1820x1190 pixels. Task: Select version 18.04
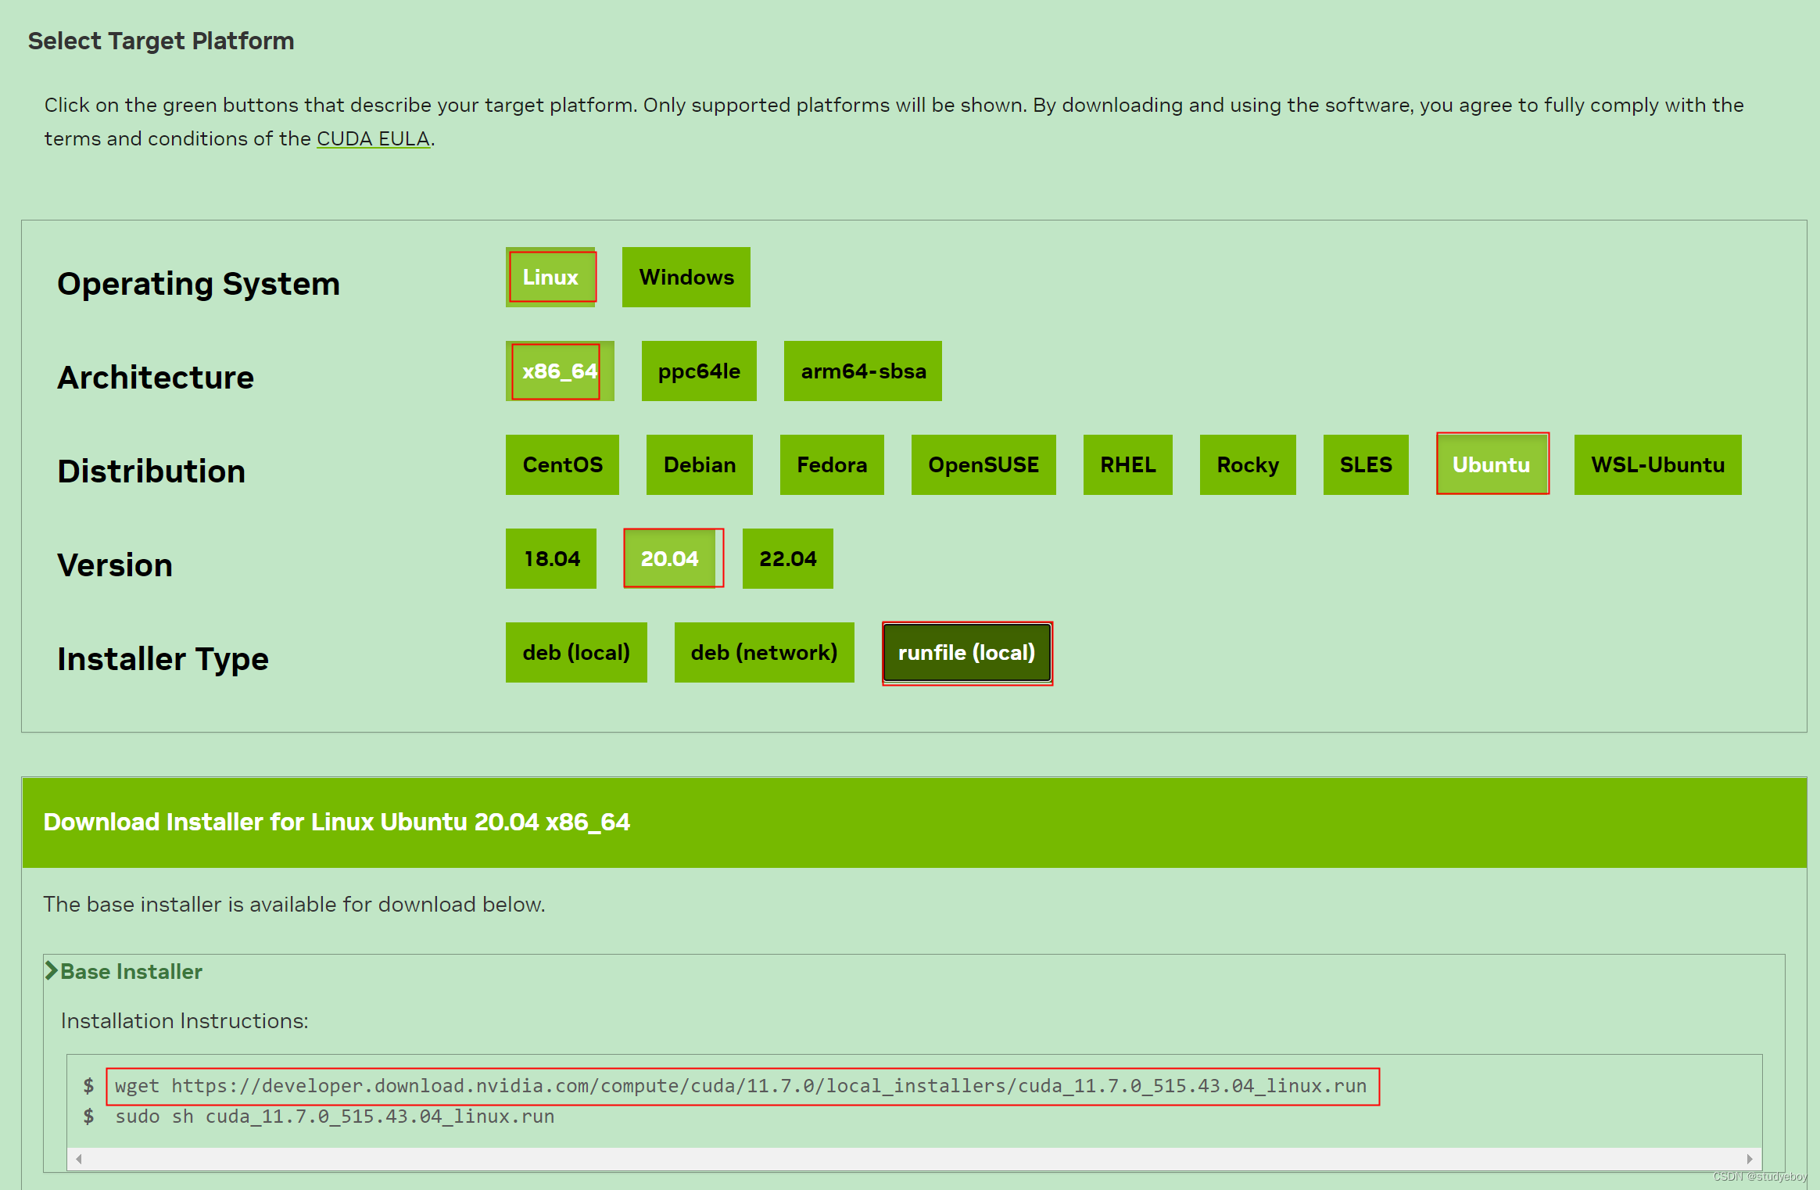(551, 559)
